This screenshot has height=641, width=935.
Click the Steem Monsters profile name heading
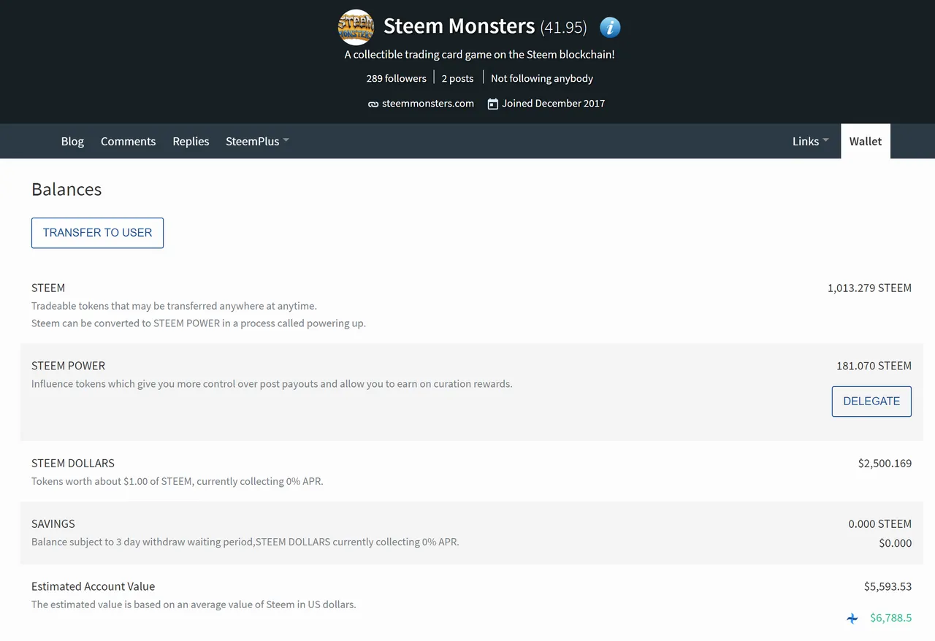[x=459, y=26]
